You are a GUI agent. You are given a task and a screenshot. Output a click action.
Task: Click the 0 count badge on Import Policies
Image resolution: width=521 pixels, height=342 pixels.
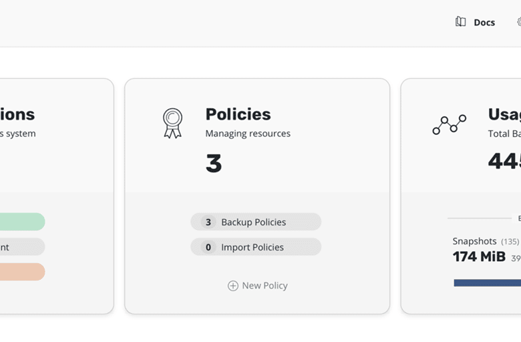click(208, 247)
